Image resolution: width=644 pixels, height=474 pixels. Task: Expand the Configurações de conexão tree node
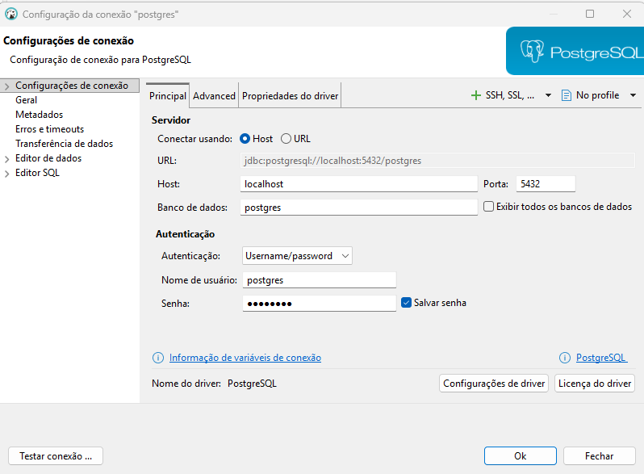pyautogui.click(x=6, y=86)
